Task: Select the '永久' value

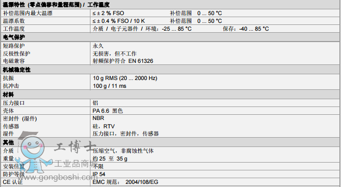Action: [x=98, y=46]
